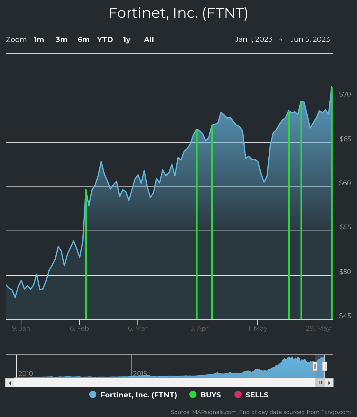Toggle the BUYS series legend
The height and width of the screenshot is (417, 357).
coord(205,395)
